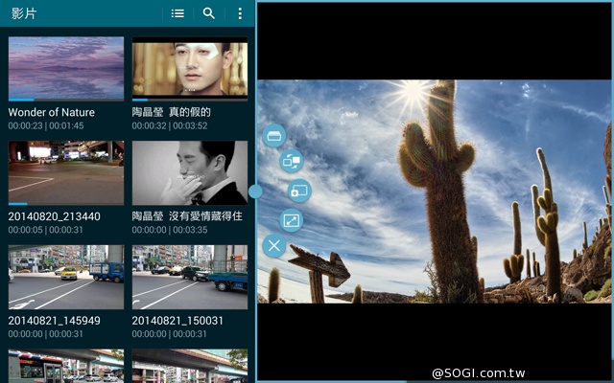Close split window with X icon

(x=274, y=246)
